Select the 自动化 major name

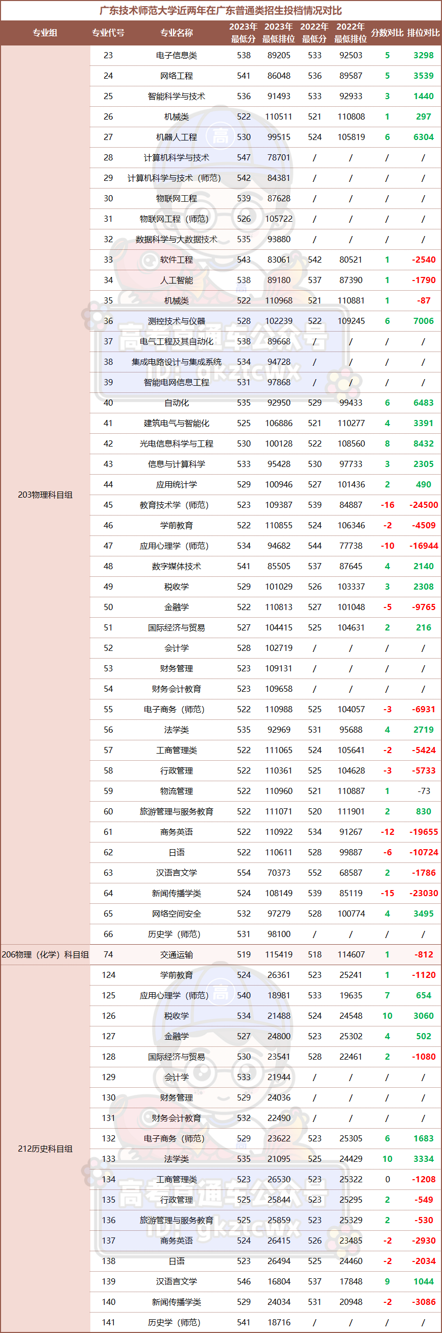(x=176, y=403)
